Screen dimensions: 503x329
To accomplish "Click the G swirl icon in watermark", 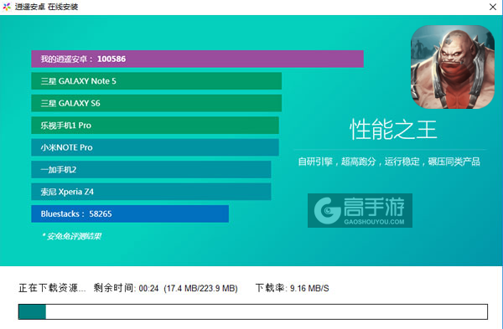I will coord(327,210).
